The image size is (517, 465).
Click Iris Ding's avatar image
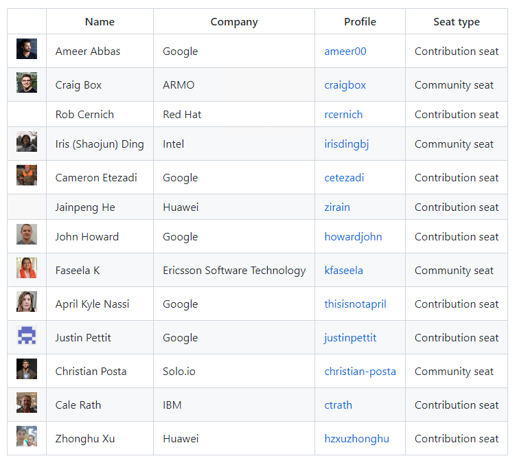(x=27, y=141)
